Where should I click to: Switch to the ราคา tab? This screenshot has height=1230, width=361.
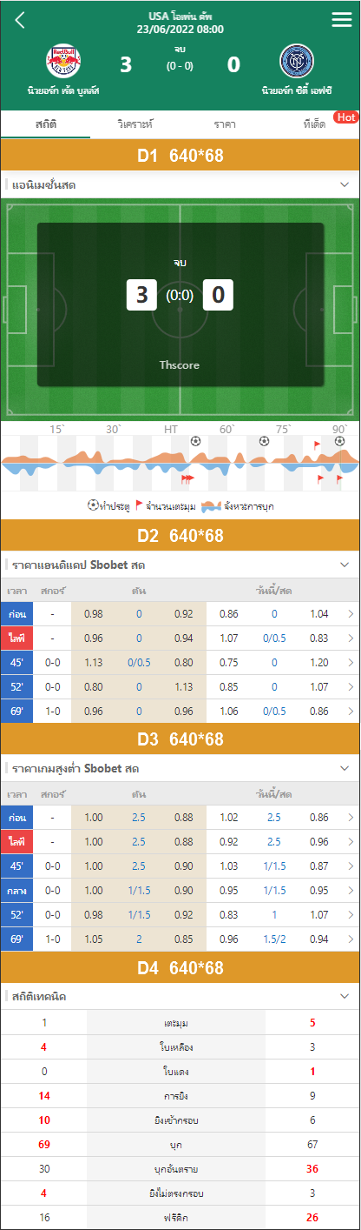[225, 124]
